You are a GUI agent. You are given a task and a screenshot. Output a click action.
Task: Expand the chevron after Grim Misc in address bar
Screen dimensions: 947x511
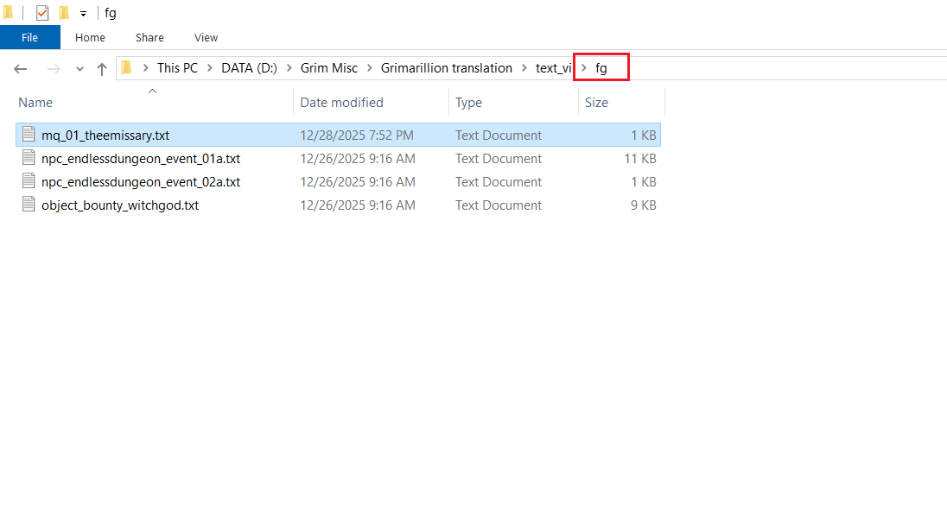369,68
